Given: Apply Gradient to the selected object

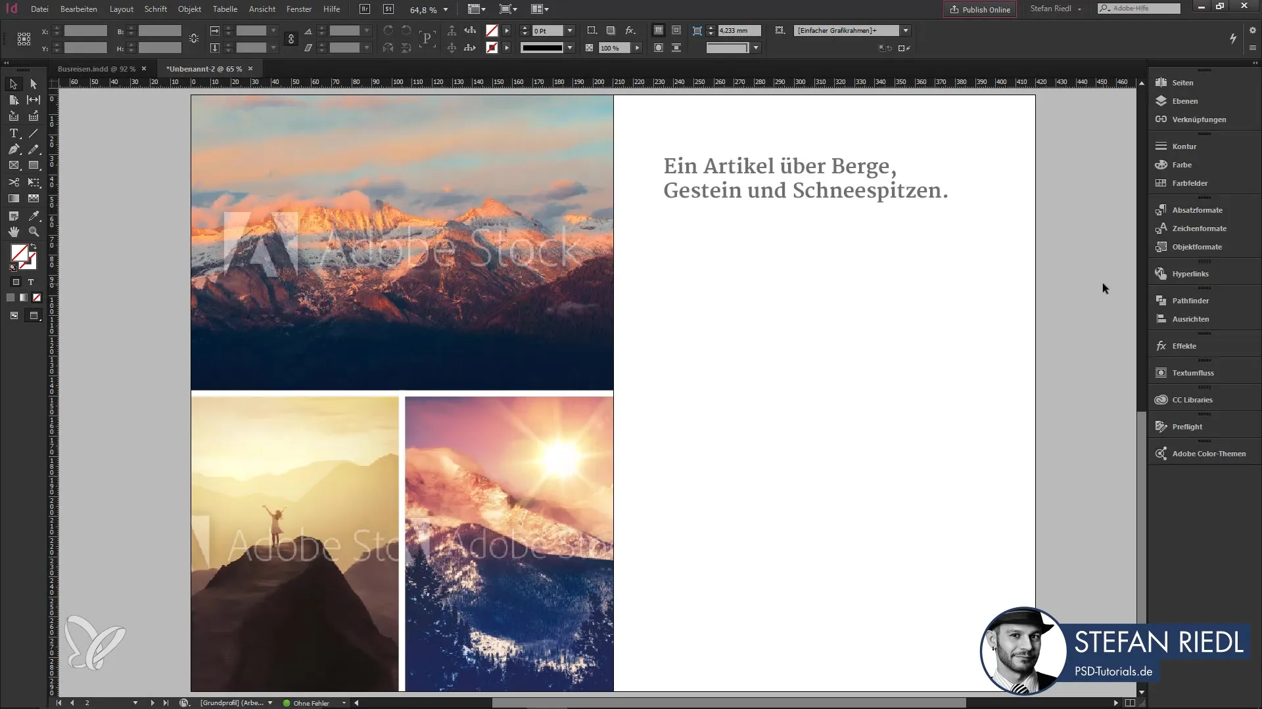Looking at the screenshot, I should pyautogui.click(x=24, y=297).
